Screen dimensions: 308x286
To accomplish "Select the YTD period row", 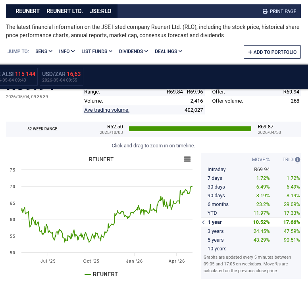I will (x=250, y=213).
